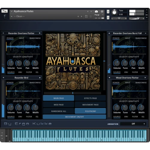150x150 pixels.
Task: Open the Purge dropdown menu
Action: point(99,15)
